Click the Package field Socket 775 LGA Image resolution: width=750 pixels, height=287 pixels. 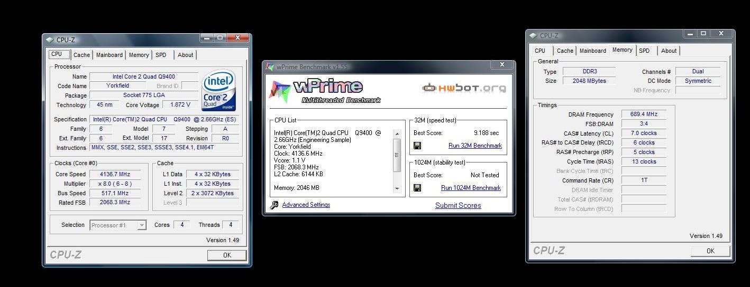click(x=144, y=95)
